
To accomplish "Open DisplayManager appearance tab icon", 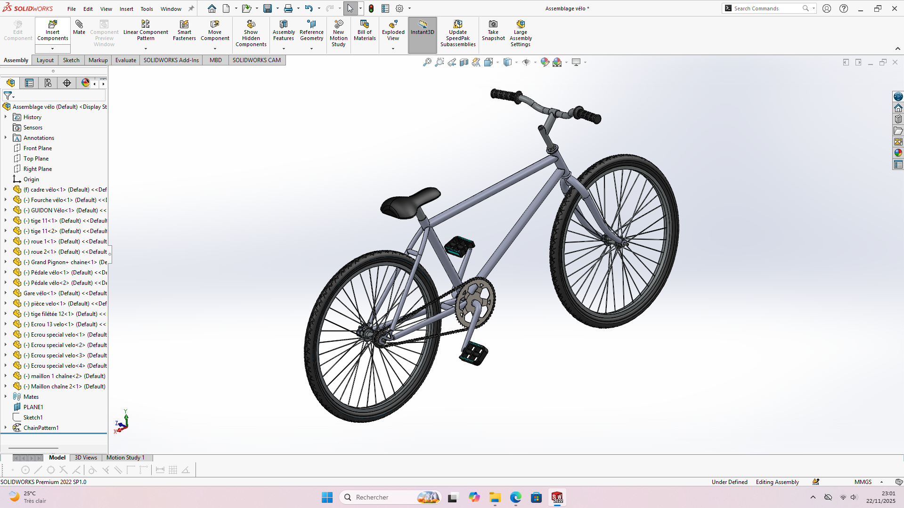I will coord(85,83).
